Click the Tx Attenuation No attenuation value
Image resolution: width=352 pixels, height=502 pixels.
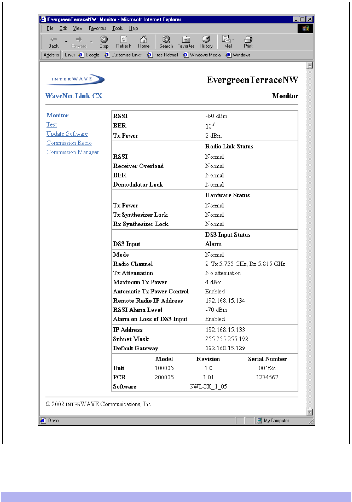223,273
